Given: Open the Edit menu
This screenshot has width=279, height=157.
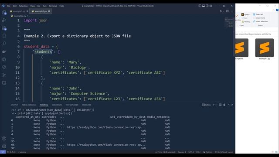Looking at the screenshot, I should tap(14, 6).
